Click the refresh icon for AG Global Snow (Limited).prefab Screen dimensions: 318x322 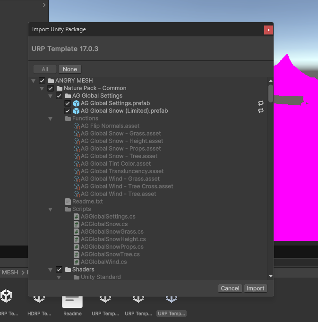coord(261,110)
